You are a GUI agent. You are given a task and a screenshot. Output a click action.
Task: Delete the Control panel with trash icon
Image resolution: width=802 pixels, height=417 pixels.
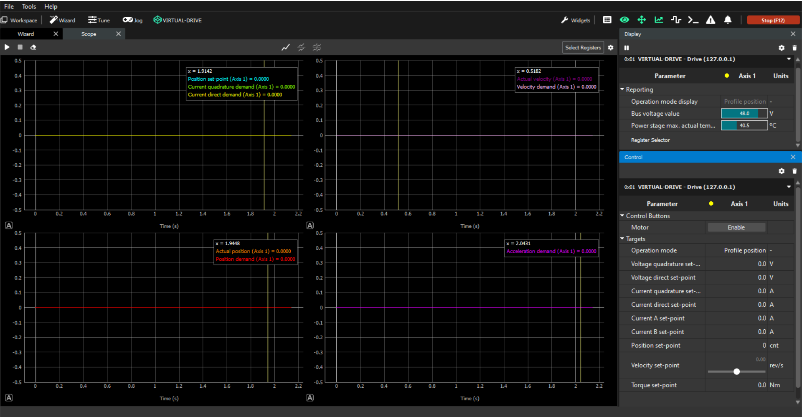coord(794,171)
